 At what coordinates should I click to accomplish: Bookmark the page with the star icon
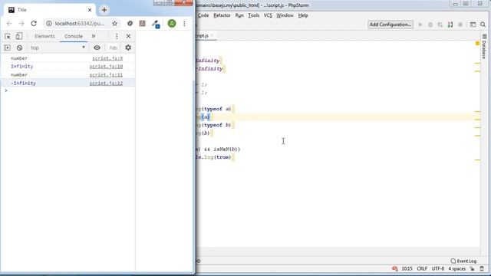tap(114, 24)
